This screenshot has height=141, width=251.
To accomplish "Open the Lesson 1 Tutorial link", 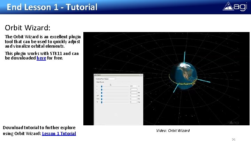I will click(59, 133).
